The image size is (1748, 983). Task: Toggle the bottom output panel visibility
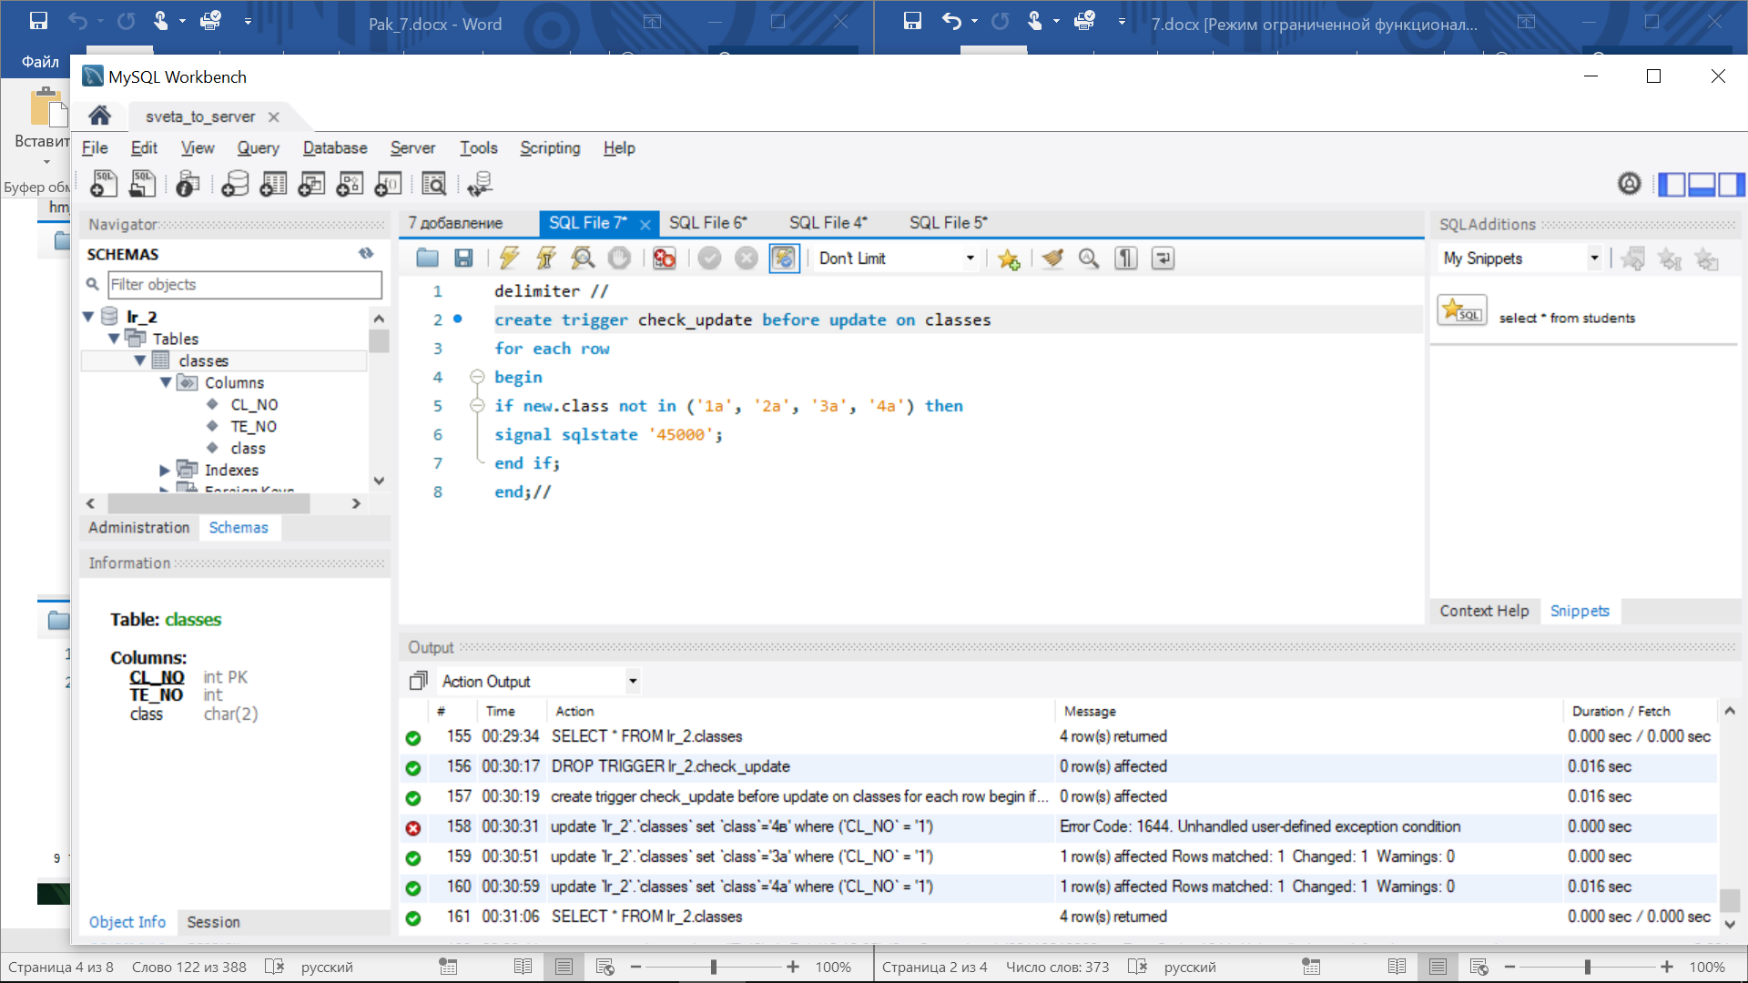(x=1702, y=185)
